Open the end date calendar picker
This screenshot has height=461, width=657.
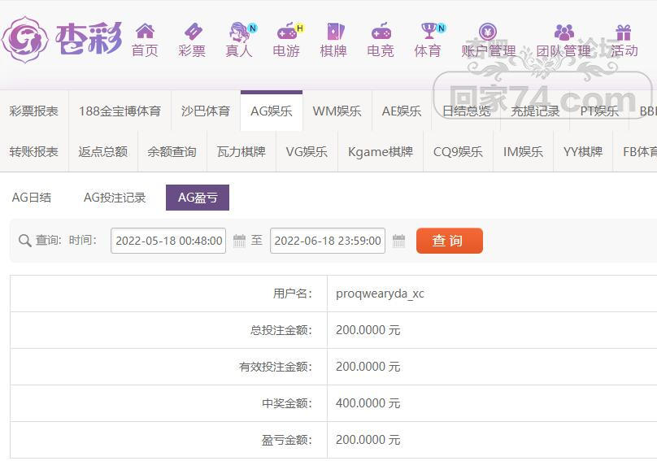coord(398,241)
